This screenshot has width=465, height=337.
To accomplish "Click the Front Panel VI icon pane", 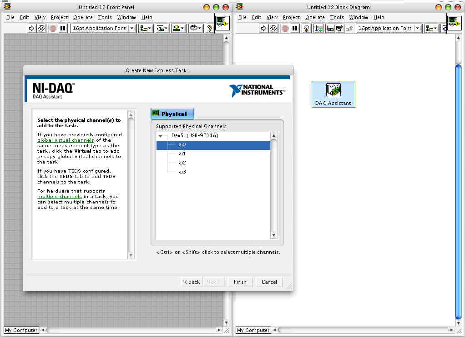I will (x=222, y=23).
